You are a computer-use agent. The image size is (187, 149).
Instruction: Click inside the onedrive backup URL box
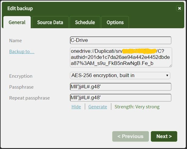[x=121, y=57]
